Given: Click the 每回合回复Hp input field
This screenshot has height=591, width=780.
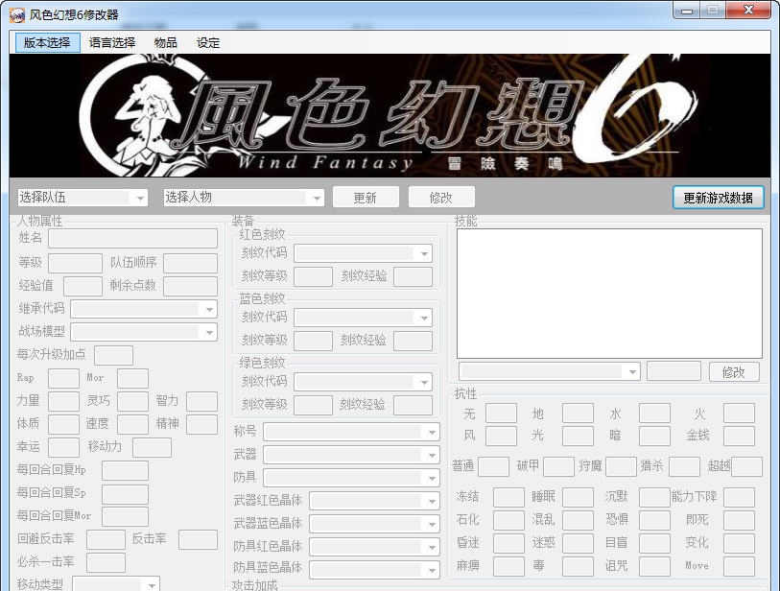Looking at the screenshot, I should [x=125, y=470].
